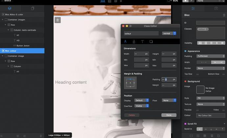Select the layout metrics tab in Class Editor
The image size is (227, 138).
(x=125, y=42)
